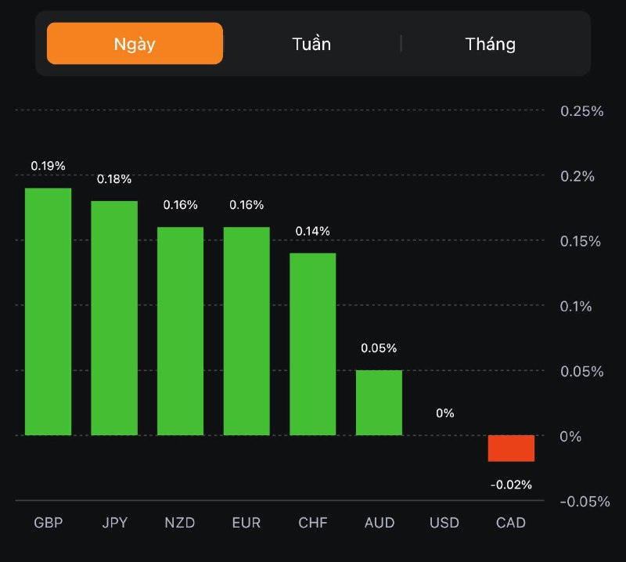
Task: Select the CAD currency label below the chart
Action: (x=511, y=522)
